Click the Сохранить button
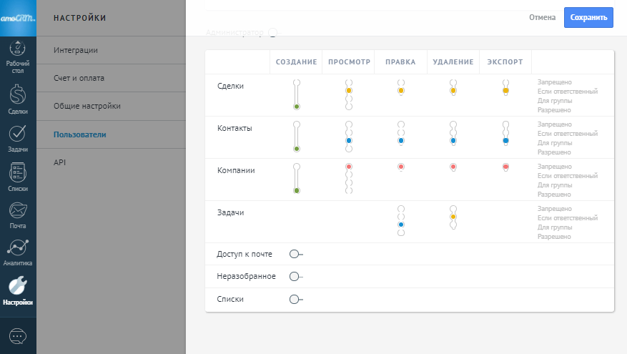The height and width of the screenshot is (354, 627). tap(588, 17)
